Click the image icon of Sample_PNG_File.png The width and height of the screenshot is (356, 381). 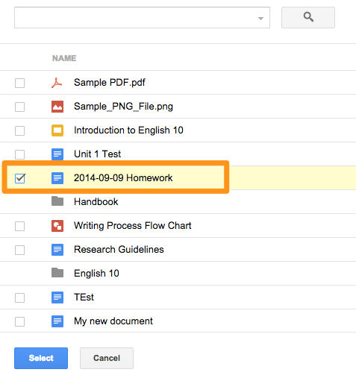coord(57,107)
